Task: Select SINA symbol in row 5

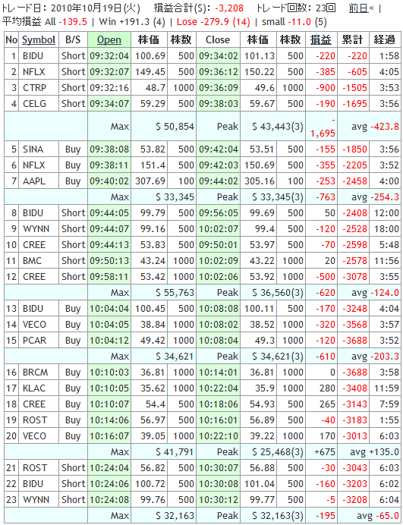Action: 33,149
